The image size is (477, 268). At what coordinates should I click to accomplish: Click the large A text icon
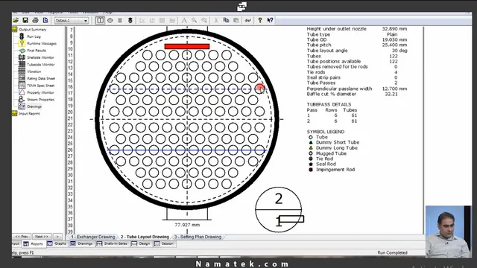tap(184, 20)
